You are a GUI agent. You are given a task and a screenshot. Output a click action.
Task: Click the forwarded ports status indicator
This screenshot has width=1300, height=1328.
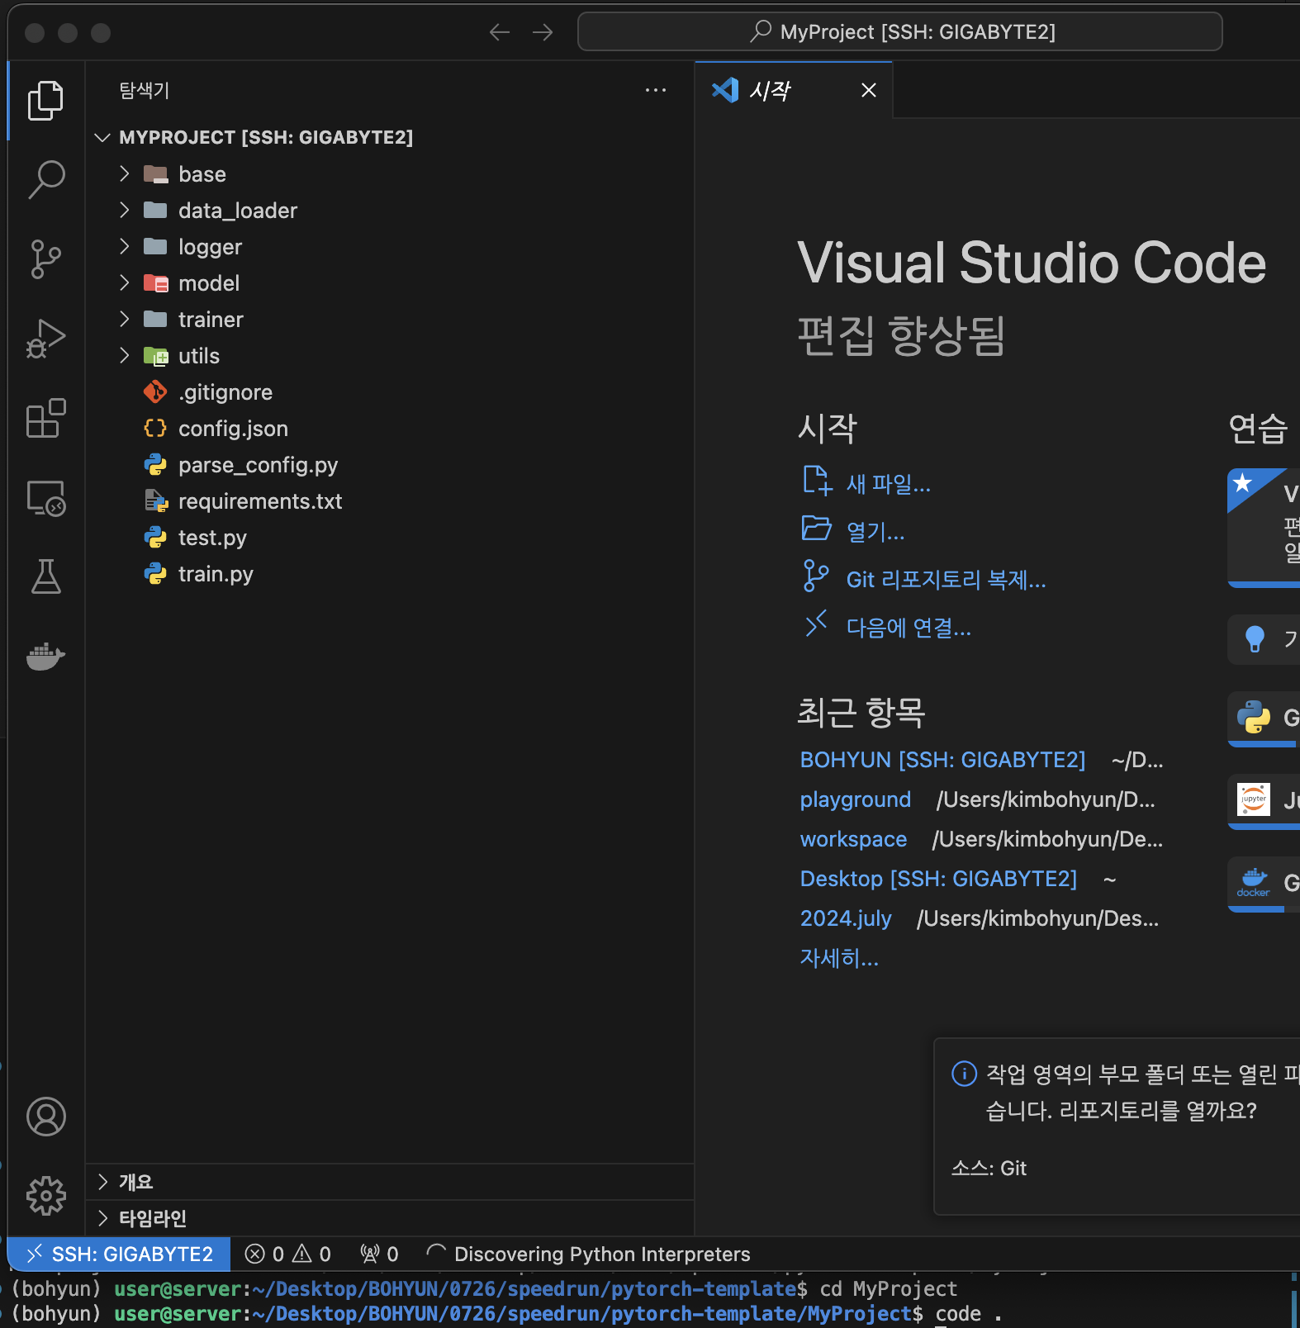click(379, 1254)
